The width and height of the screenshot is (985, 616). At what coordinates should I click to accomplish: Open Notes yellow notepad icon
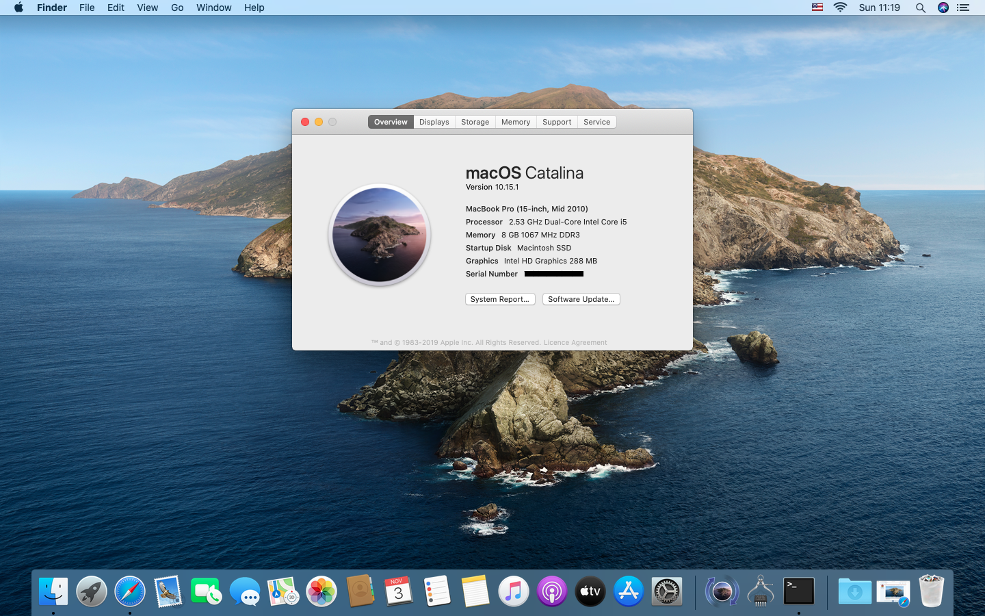[x=475, y=591]
